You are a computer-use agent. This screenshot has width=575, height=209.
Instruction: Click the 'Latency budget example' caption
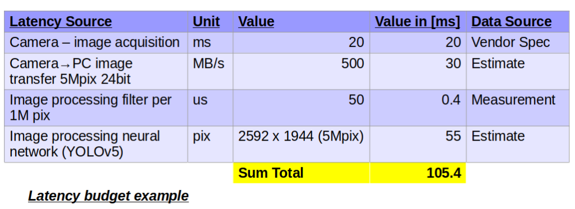point(108,196)
